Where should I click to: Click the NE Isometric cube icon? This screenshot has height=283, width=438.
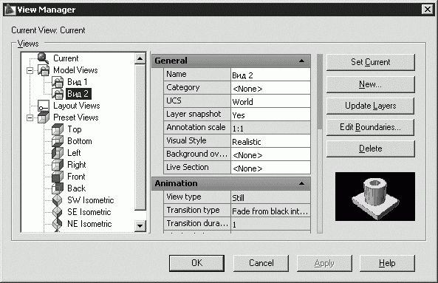click(58, 224)
